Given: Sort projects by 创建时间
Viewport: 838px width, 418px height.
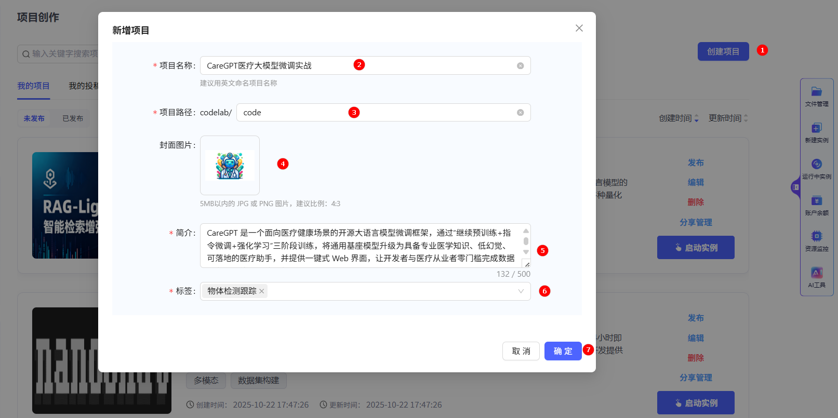Looking at the screenshot, I should [679, 118].
